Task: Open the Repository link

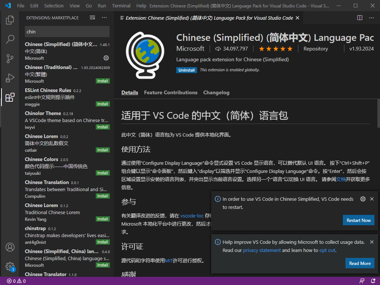Action: [x=315, y=49]
